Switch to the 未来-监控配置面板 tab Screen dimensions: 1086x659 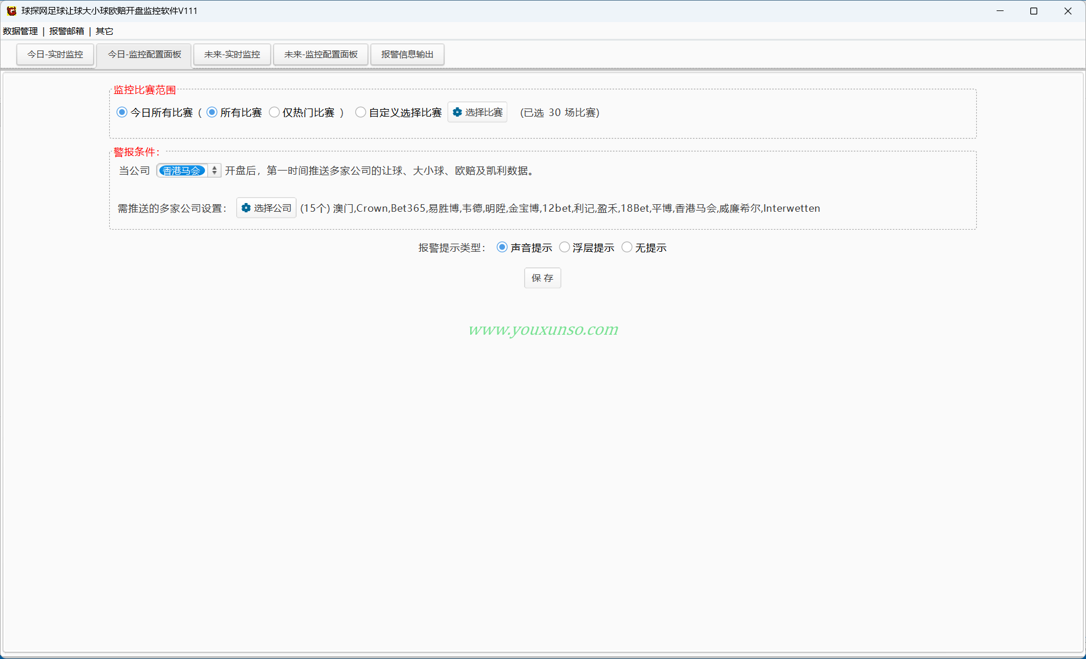321,55
